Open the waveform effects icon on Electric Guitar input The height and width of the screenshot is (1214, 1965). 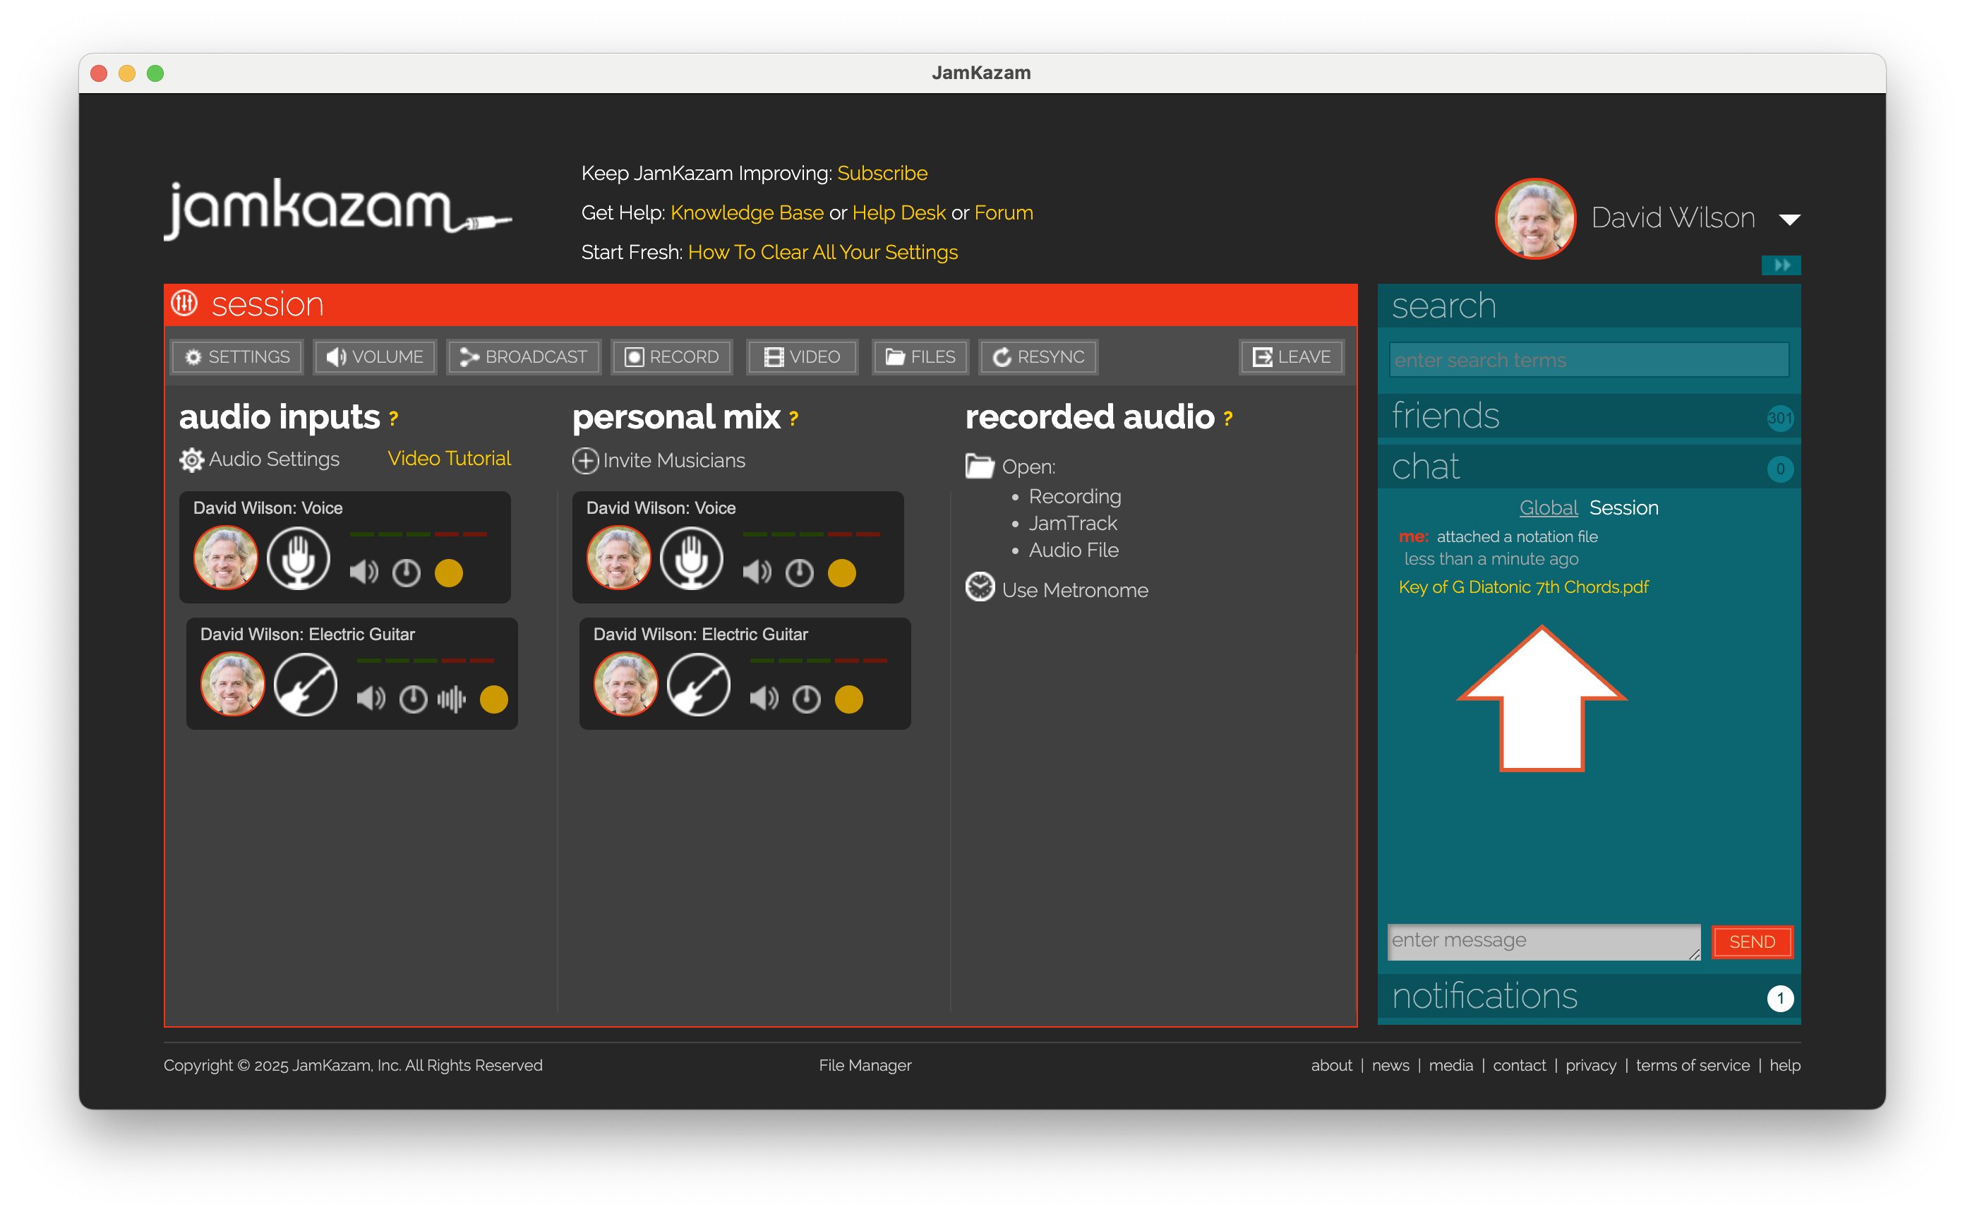tap(451, 699)
